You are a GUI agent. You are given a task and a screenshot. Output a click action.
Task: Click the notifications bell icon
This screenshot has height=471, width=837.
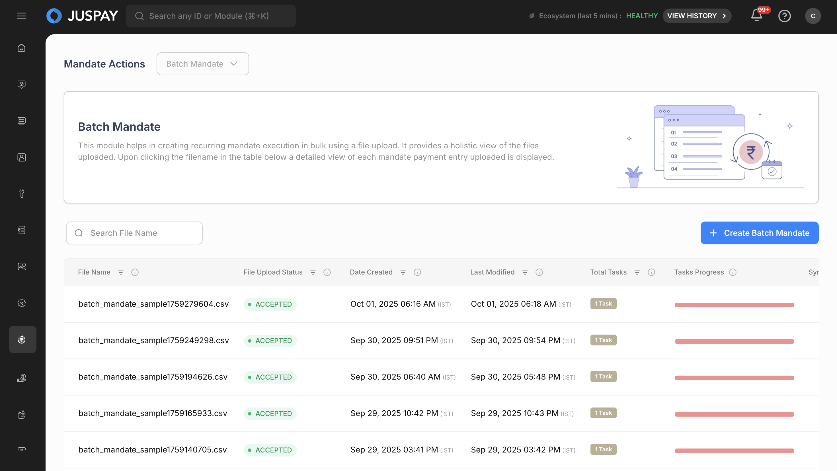pos(756,16)
